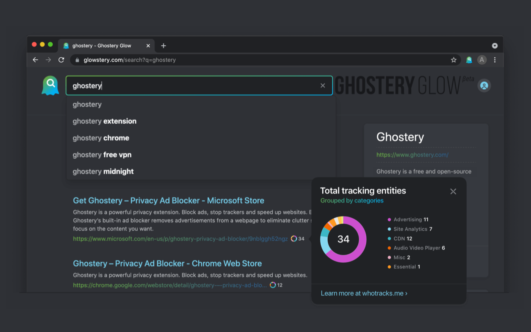Click the search box containing 'ghostery'
The height and width of the screenshot is (332, 531).
(x=199, y=85)
